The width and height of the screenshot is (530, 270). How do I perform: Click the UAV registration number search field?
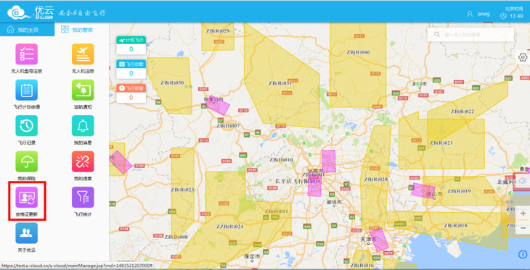470,35
